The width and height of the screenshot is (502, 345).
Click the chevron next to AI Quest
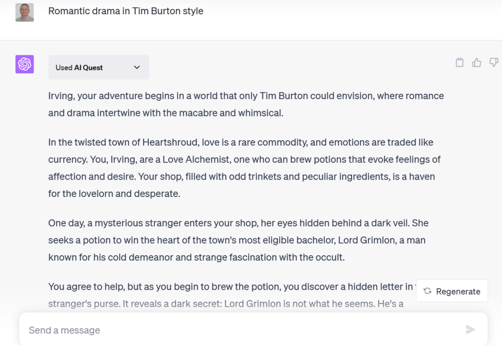pos(137,68)
